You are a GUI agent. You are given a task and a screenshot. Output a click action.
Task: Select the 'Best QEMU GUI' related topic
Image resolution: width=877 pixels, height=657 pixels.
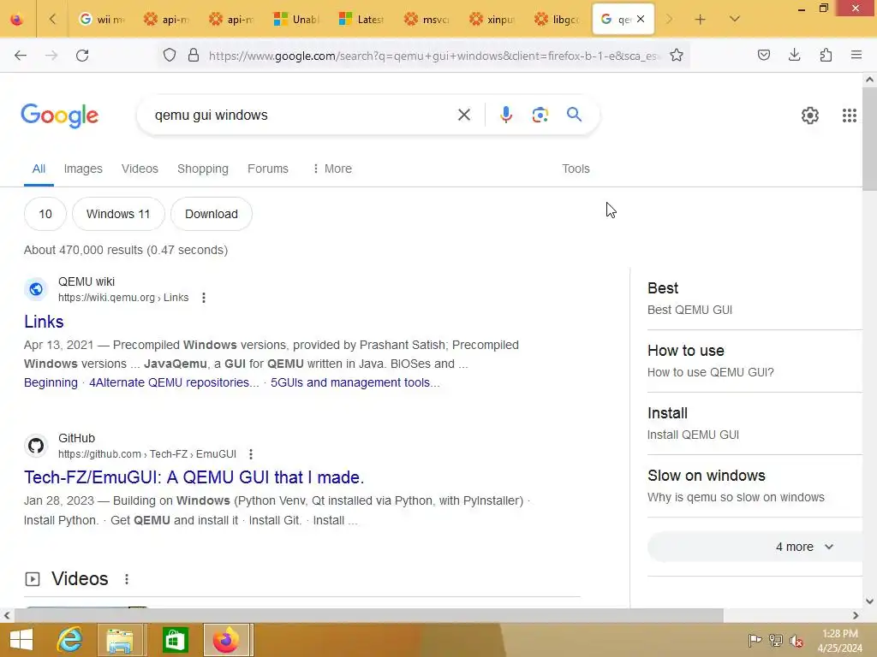[x=755, y=299]
